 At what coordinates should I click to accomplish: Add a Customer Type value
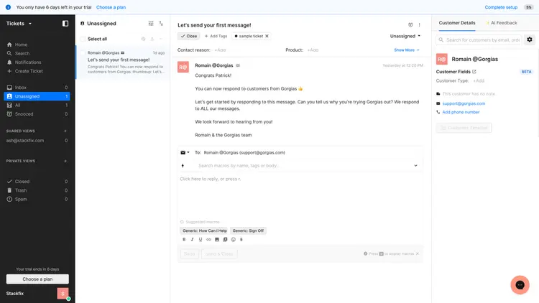pyautogui.click(x=479, y=81)
